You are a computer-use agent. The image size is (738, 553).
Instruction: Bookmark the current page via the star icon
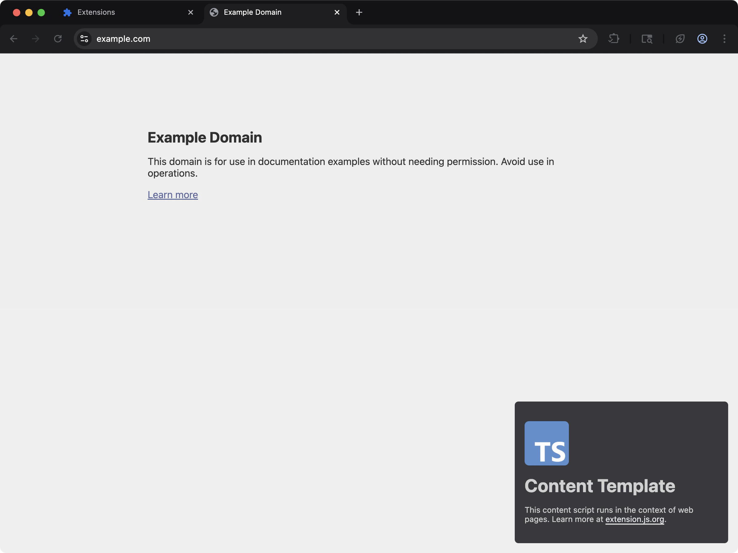[583, 39]
